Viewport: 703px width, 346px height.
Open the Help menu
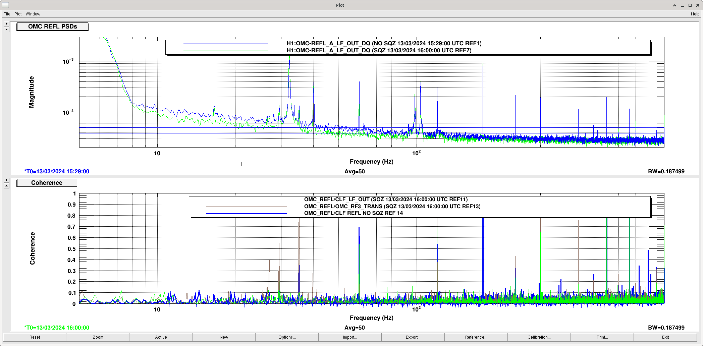[695, 14]
